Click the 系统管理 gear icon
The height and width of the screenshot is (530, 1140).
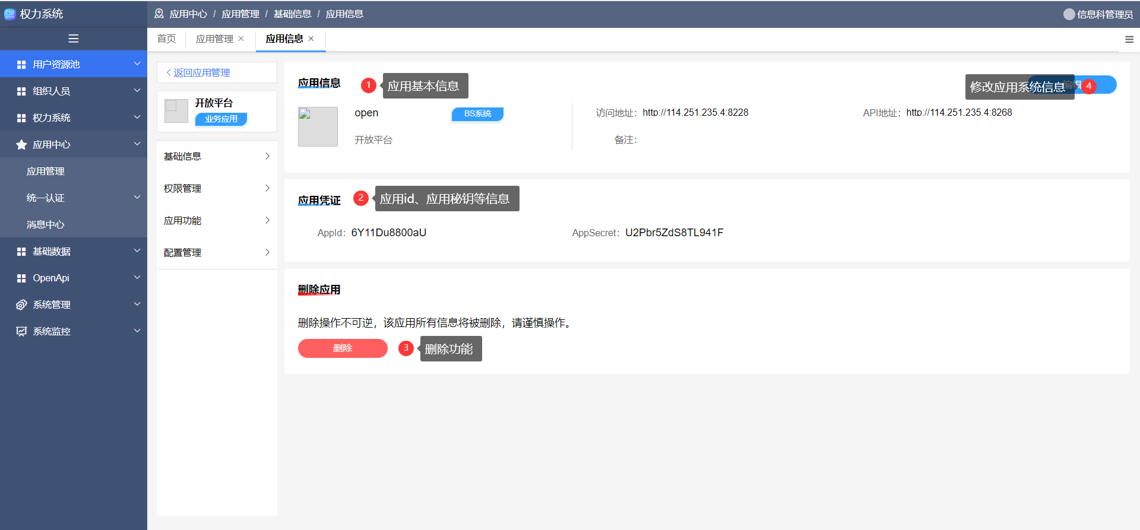21,304
